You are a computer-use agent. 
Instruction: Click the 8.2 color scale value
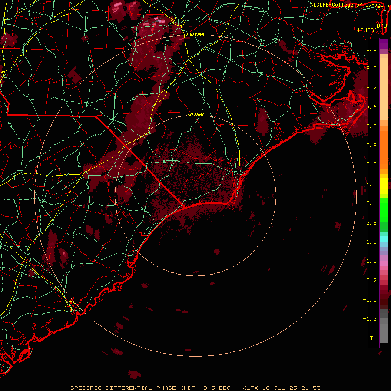(371, 87)
